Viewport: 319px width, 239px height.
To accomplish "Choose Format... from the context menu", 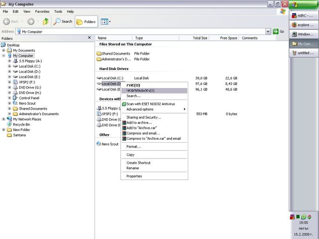I will 134,147.
